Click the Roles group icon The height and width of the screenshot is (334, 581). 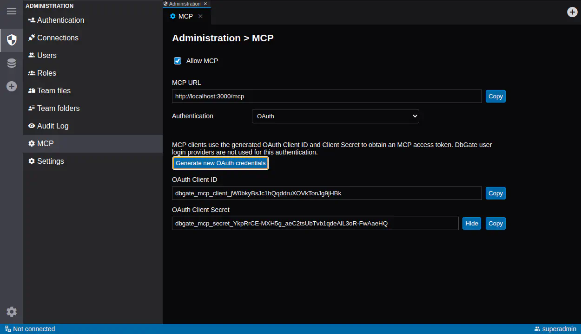coord(32,73)
